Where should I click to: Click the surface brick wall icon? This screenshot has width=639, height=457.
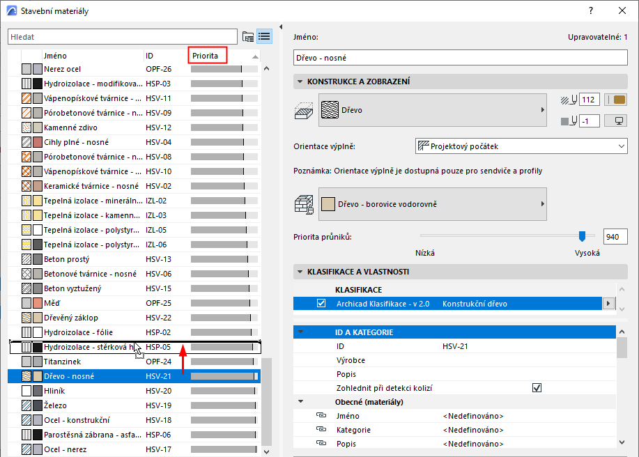point(304,204)
